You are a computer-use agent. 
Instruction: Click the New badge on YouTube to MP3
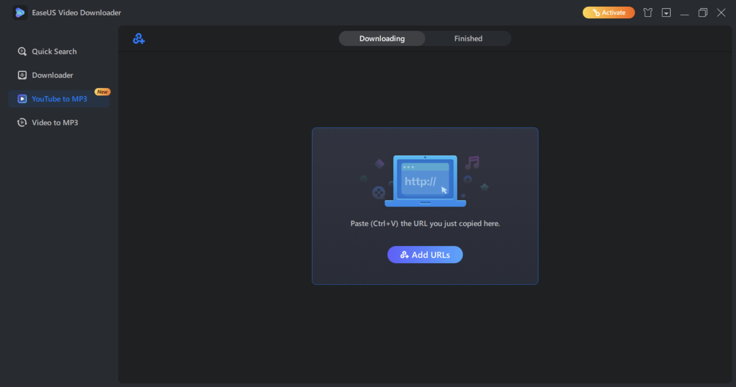pos(103,92)
